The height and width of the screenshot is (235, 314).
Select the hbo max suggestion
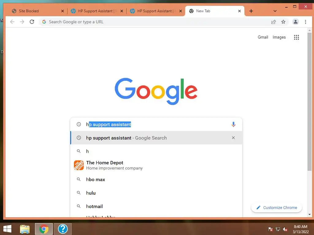click(x=156, y=179)
